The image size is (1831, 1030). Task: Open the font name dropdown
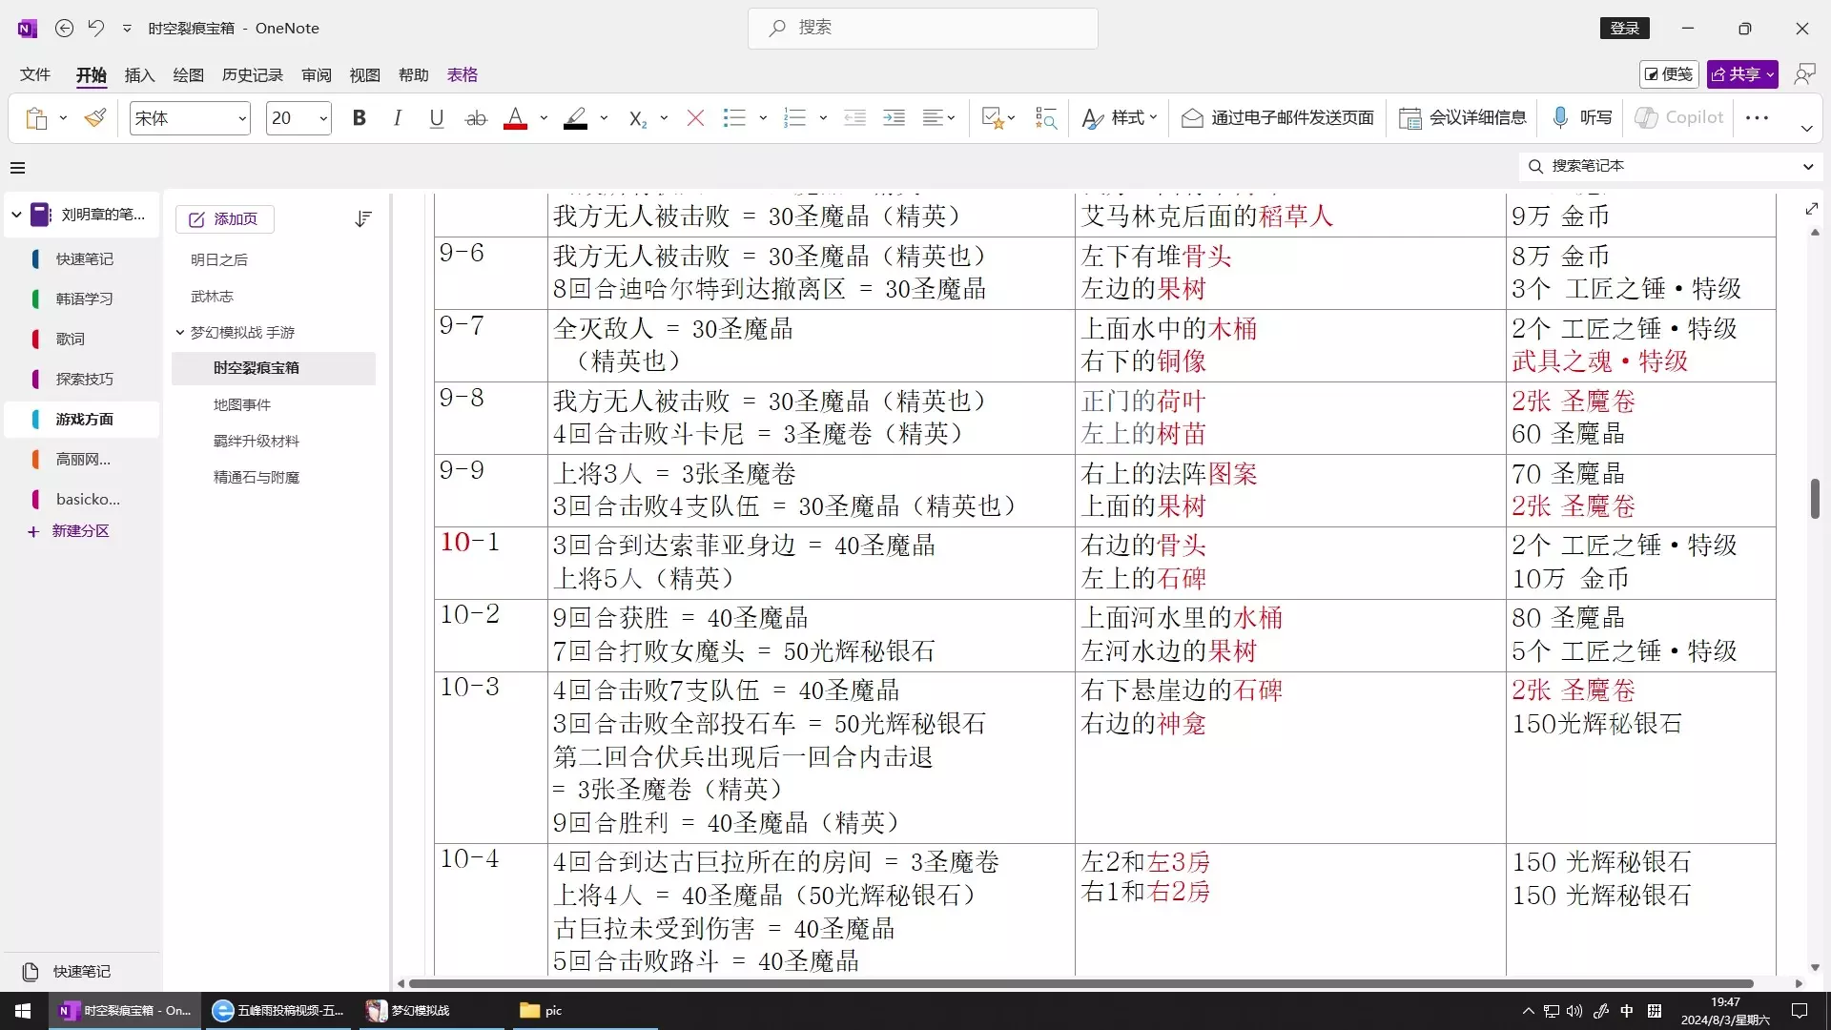tap(242, 118)
